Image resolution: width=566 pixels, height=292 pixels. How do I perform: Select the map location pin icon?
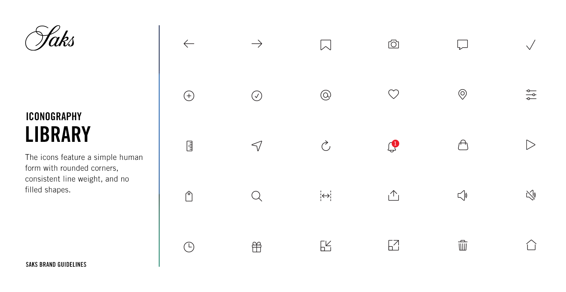pyautogui.click(x=462, y=95)
